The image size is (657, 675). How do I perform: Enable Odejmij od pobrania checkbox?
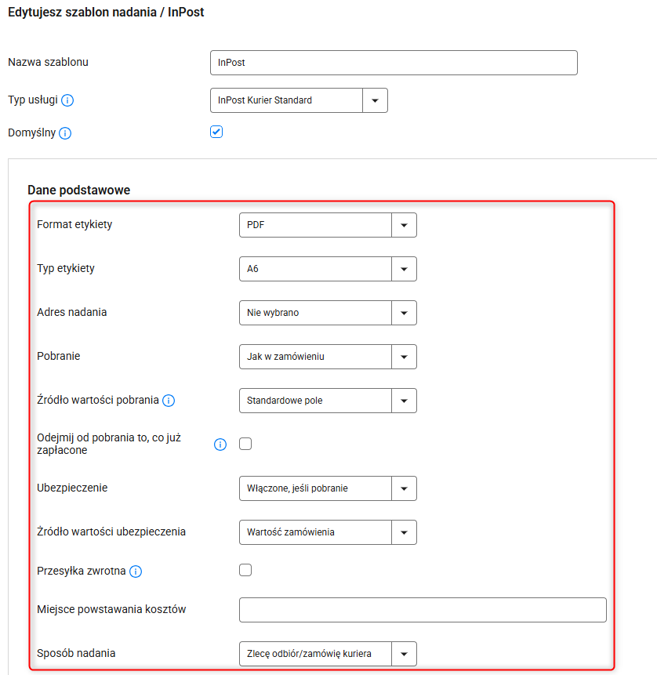(x=245, y=444)
